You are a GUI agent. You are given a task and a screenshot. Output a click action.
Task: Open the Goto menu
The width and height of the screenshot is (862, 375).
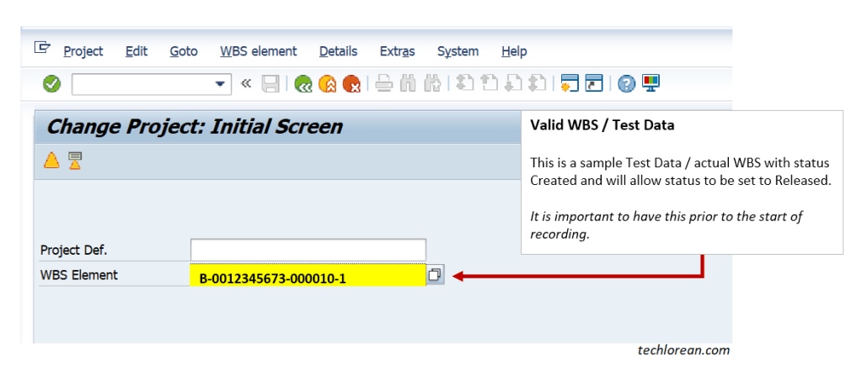[184, 51]
